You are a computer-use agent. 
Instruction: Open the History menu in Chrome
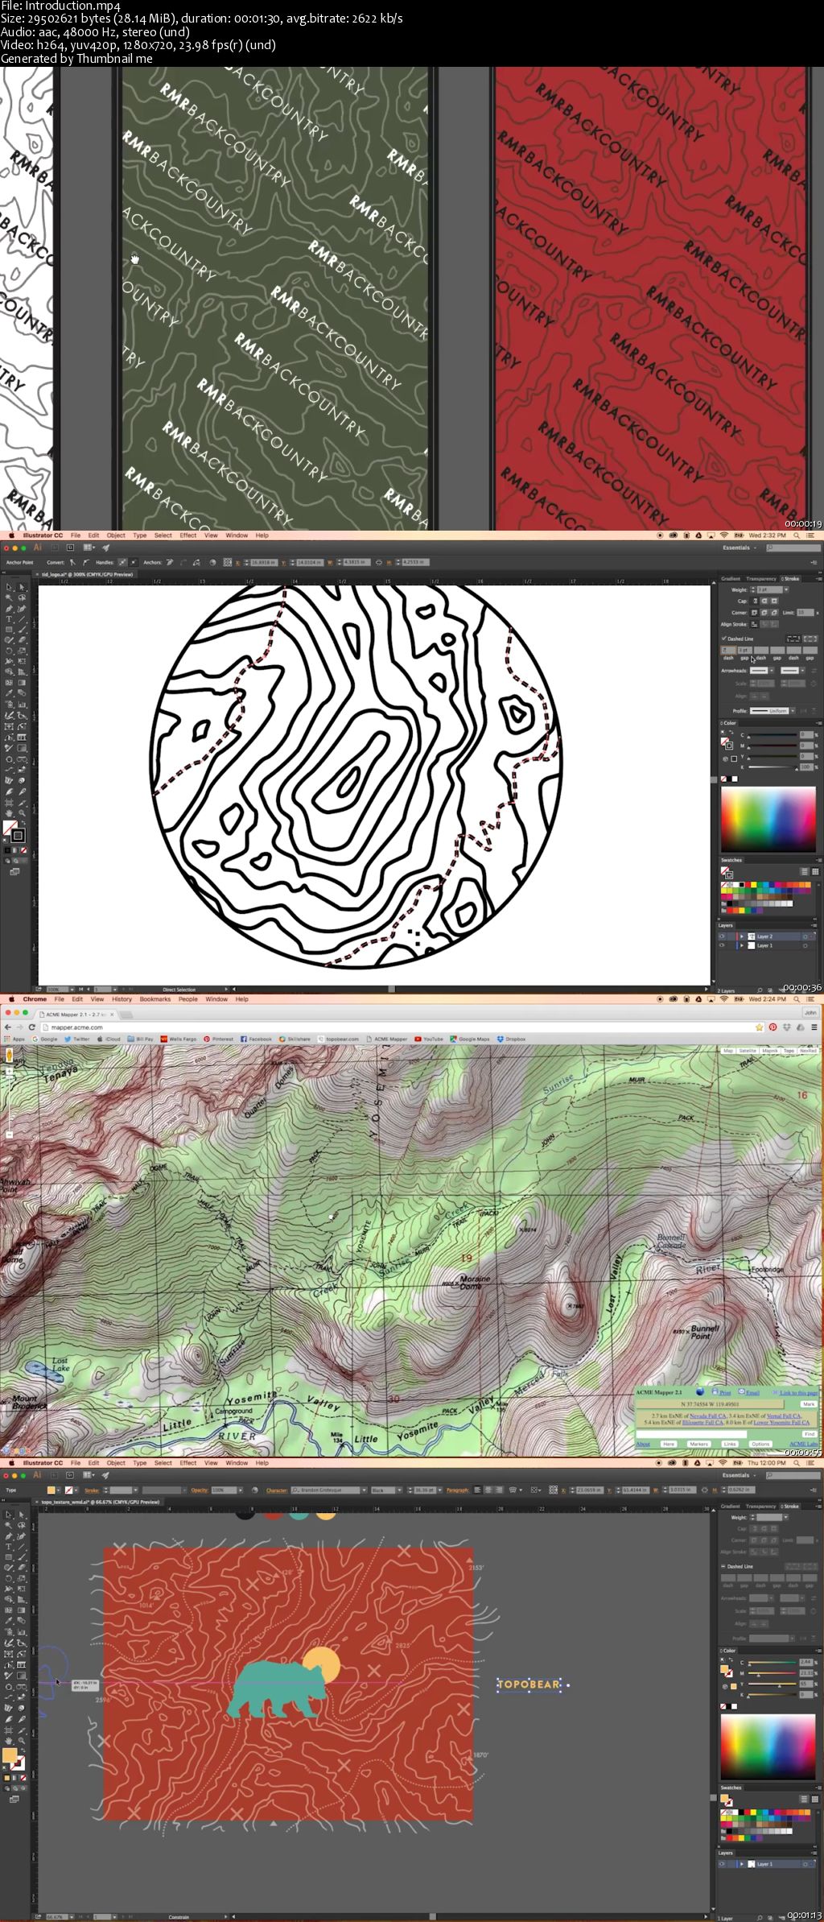coord(122,999)
